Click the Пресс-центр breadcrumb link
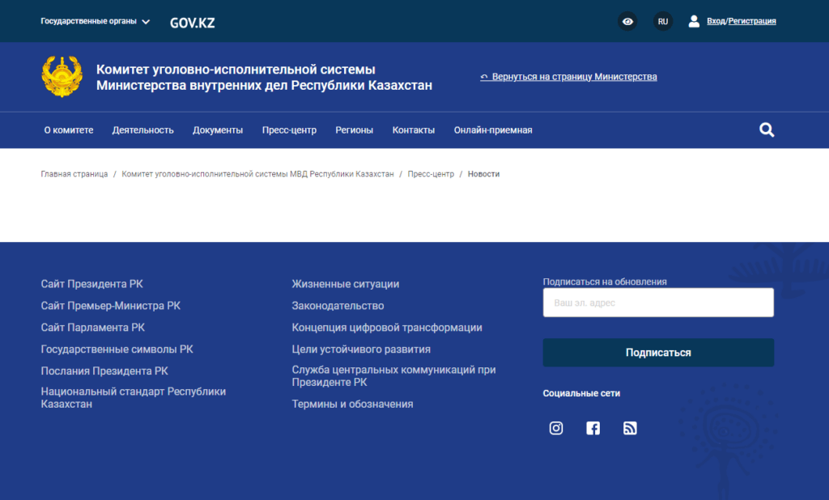829x500 pixels. click(431, 174)
